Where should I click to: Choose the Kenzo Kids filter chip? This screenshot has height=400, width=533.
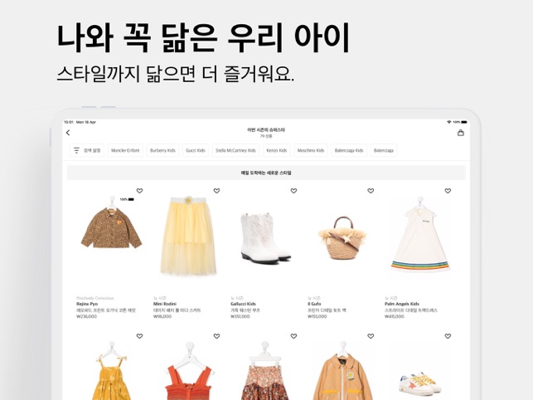277,150
